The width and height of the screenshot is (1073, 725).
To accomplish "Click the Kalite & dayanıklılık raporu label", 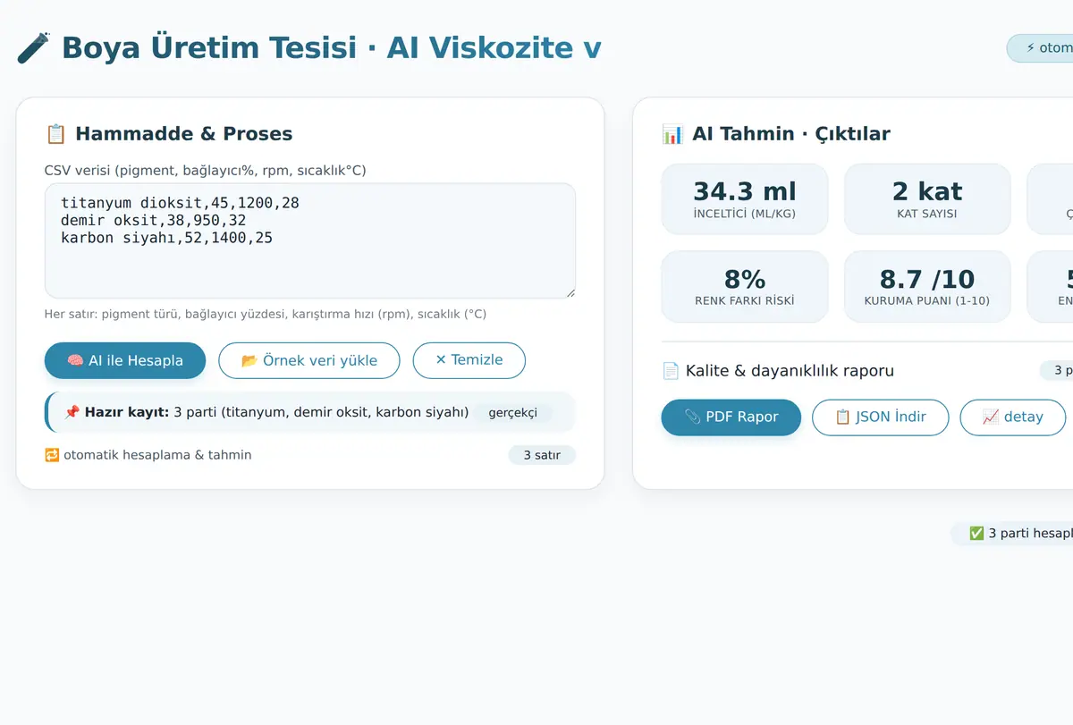I will (x=790, y=370).
